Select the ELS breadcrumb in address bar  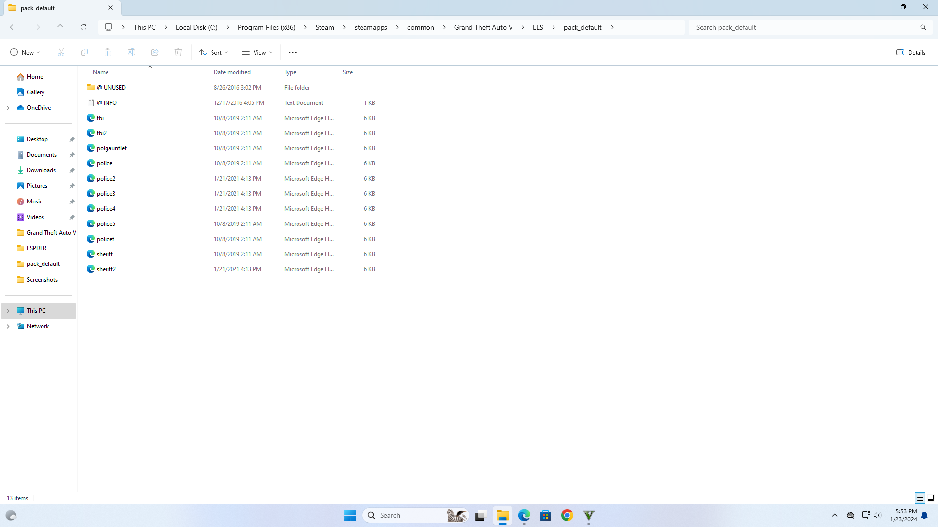click(538, 27)
